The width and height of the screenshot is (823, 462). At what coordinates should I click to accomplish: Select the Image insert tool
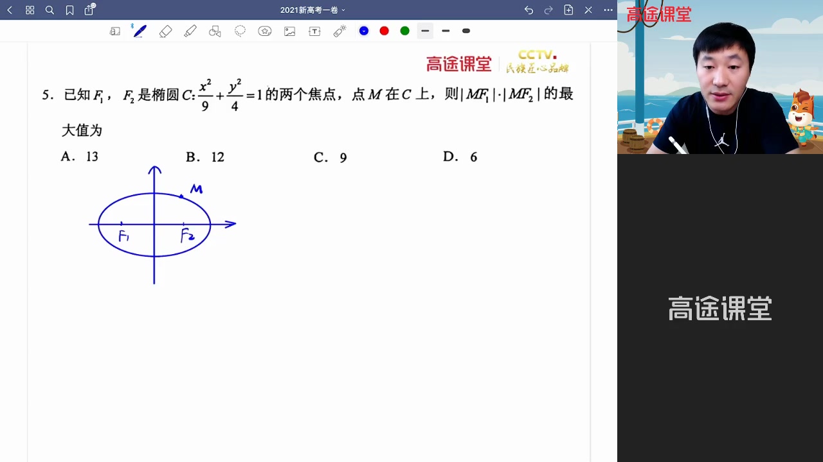point(290,31)
